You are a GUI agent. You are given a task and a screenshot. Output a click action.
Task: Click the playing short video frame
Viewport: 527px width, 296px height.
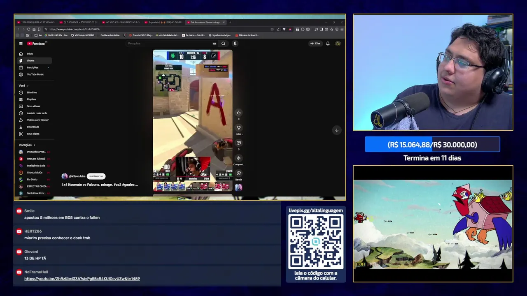192,121
